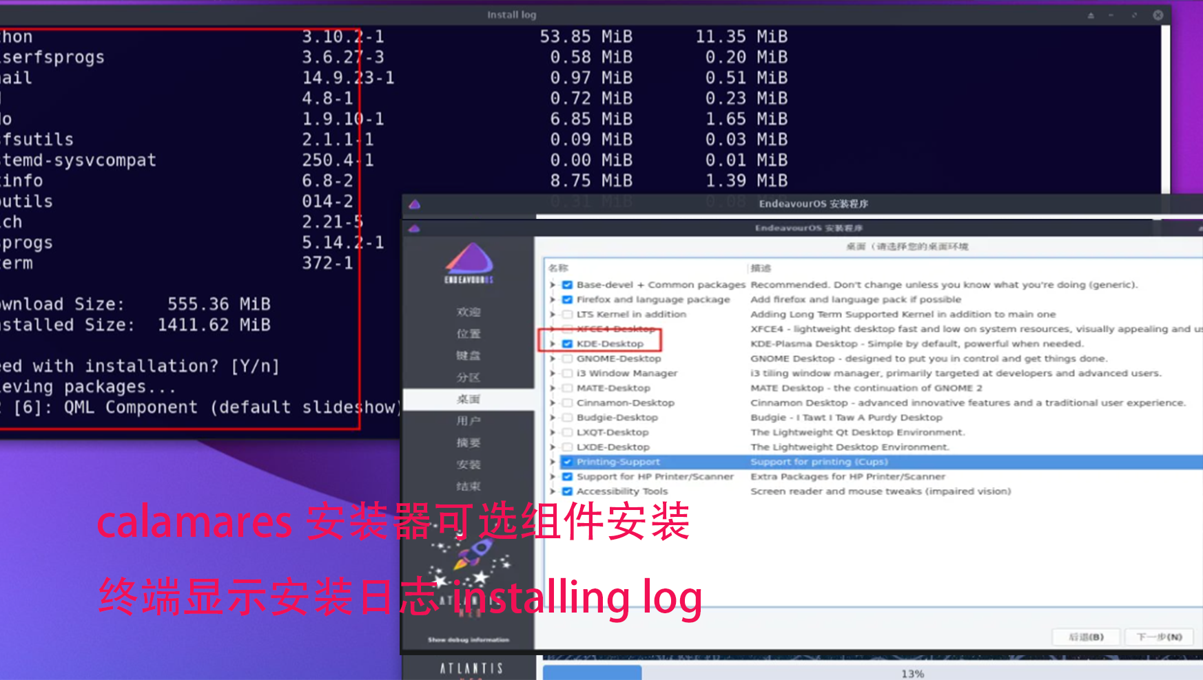Image resolution: width=1203 pixels, height=680 pixels.
Task: Click the 名称 column header
Action: pyautogui.click(x=559, y=268)
